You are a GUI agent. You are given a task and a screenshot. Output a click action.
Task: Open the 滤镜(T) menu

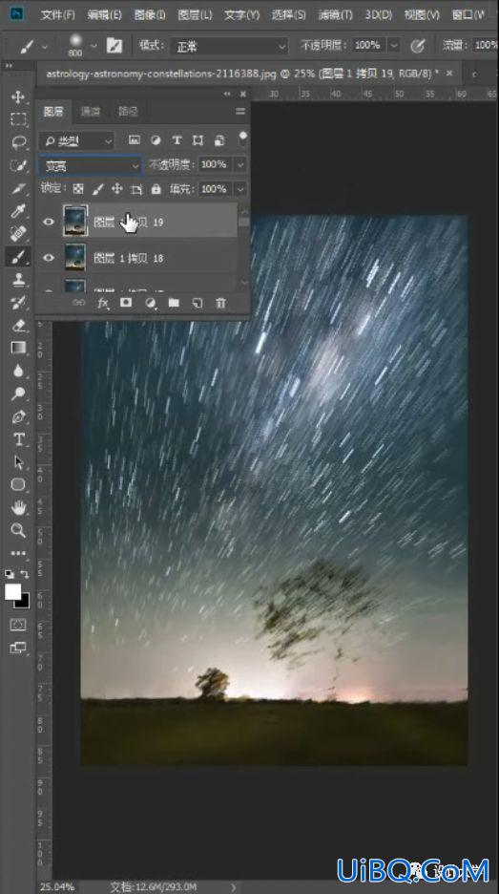(335, 15)
